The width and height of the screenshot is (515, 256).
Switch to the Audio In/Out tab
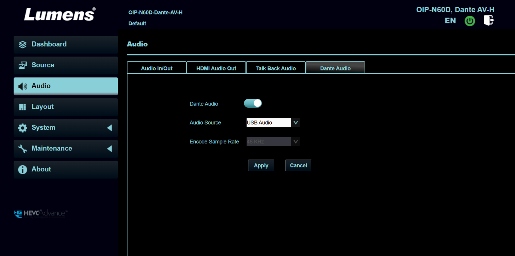(156, 68)
